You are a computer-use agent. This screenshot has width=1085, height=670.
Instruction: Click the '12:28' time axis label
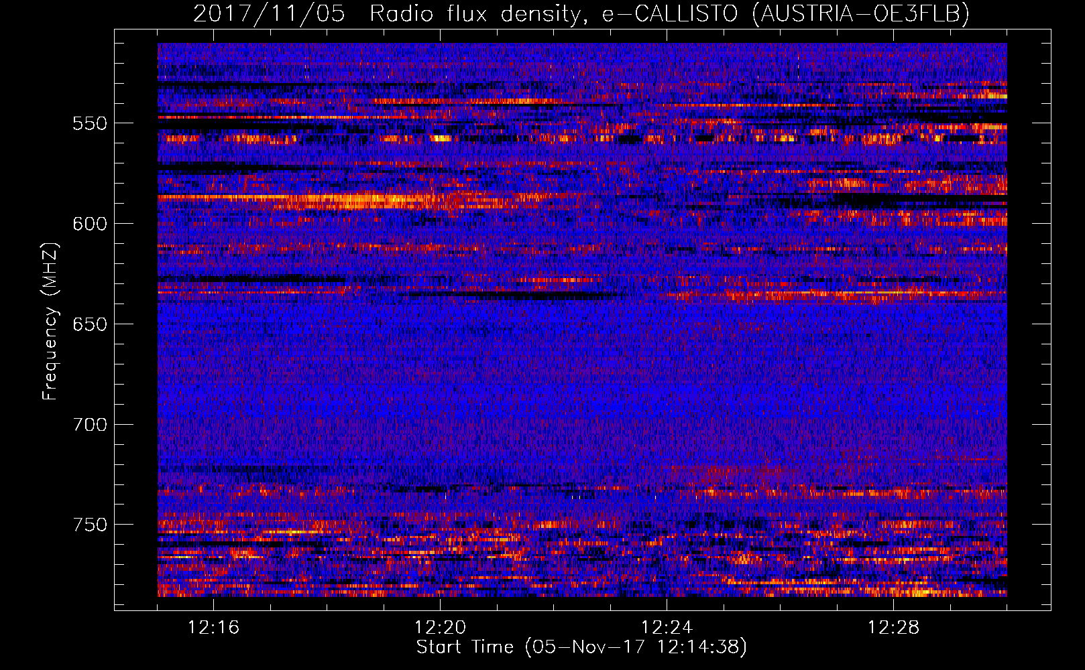(x=893, y=628)
